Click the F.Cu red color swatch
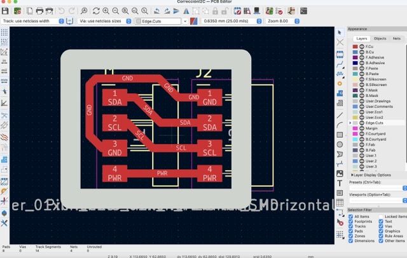407x258 pixels. click(x=355, y=46)
